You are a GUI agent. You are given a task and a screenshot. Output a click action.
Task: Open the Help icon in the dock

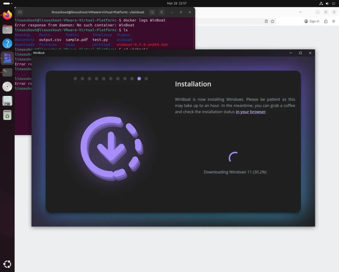(x=7, y=43)
